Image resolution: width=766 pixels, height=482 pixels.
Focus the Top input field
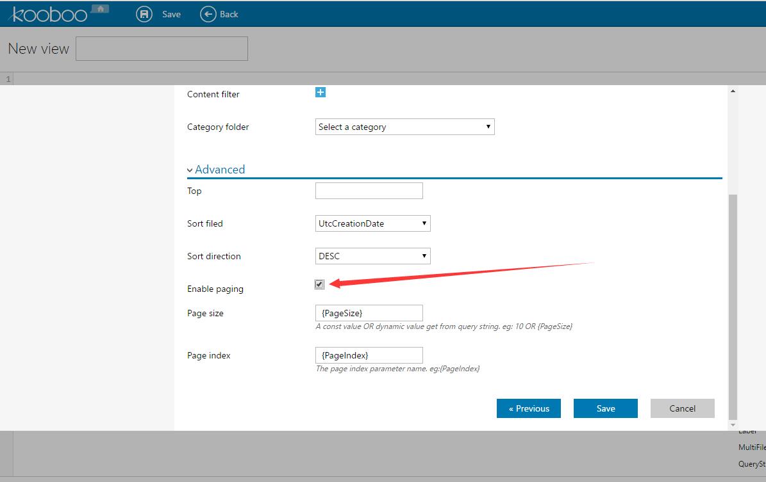[369, 191]
